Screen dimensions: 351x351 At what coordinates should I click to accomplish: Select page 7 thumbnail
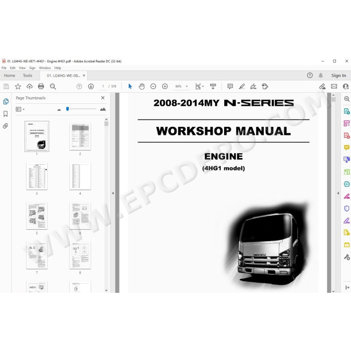click(x=37, y=255)
